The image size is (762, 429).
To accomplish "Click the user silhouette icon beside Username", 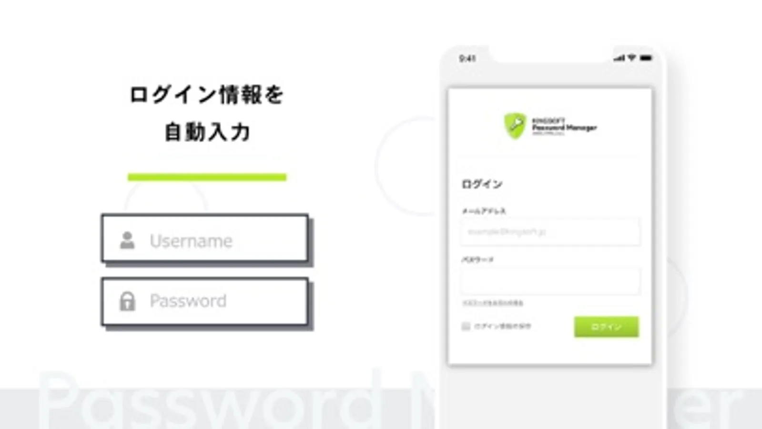I will pos(127,240).
